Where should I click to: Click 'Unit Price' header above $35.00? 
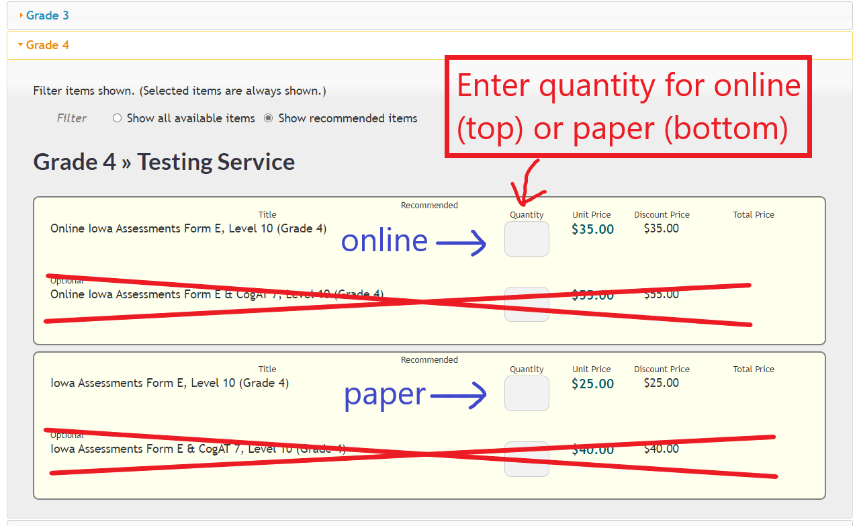pyautogui.click(x=592, y=215)
